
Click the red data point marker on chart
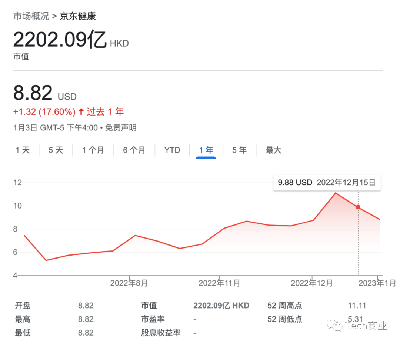(358, 207)
